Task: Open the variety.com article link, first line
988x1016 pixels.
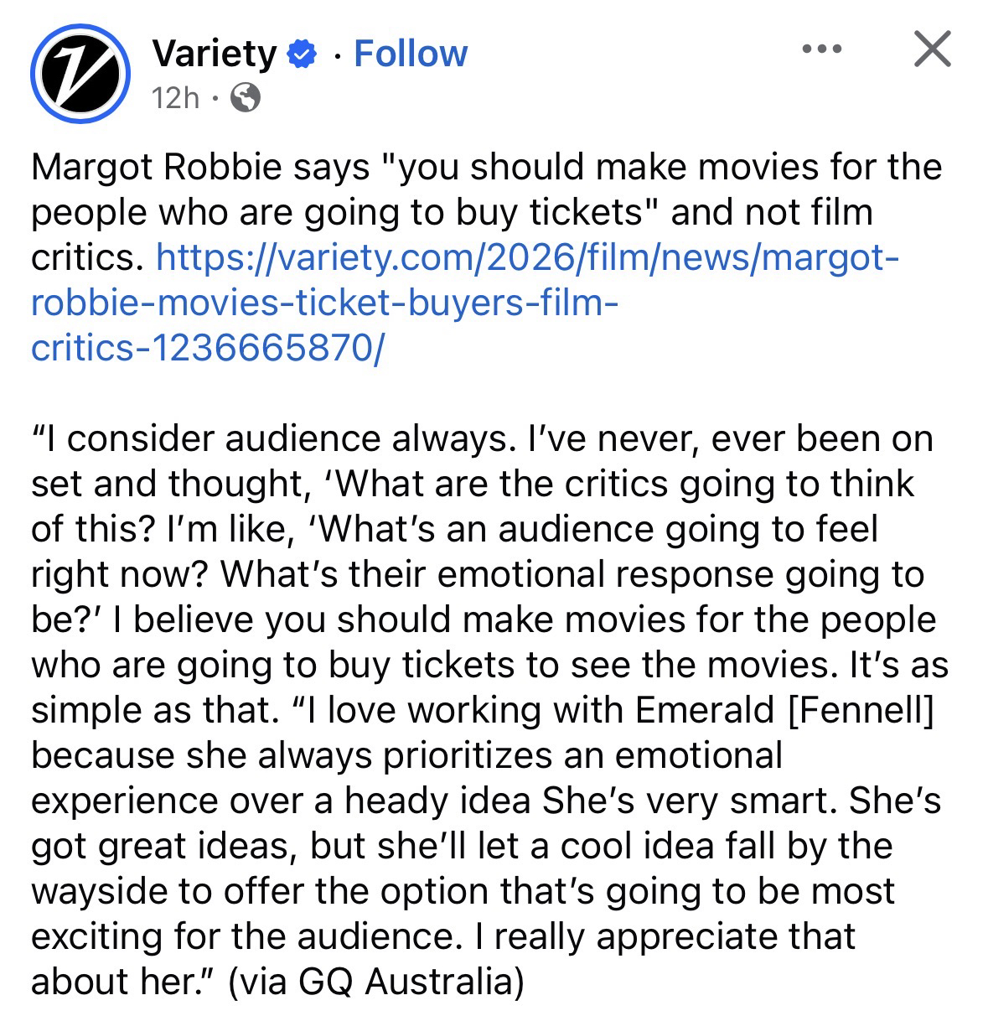Action: 528,257
